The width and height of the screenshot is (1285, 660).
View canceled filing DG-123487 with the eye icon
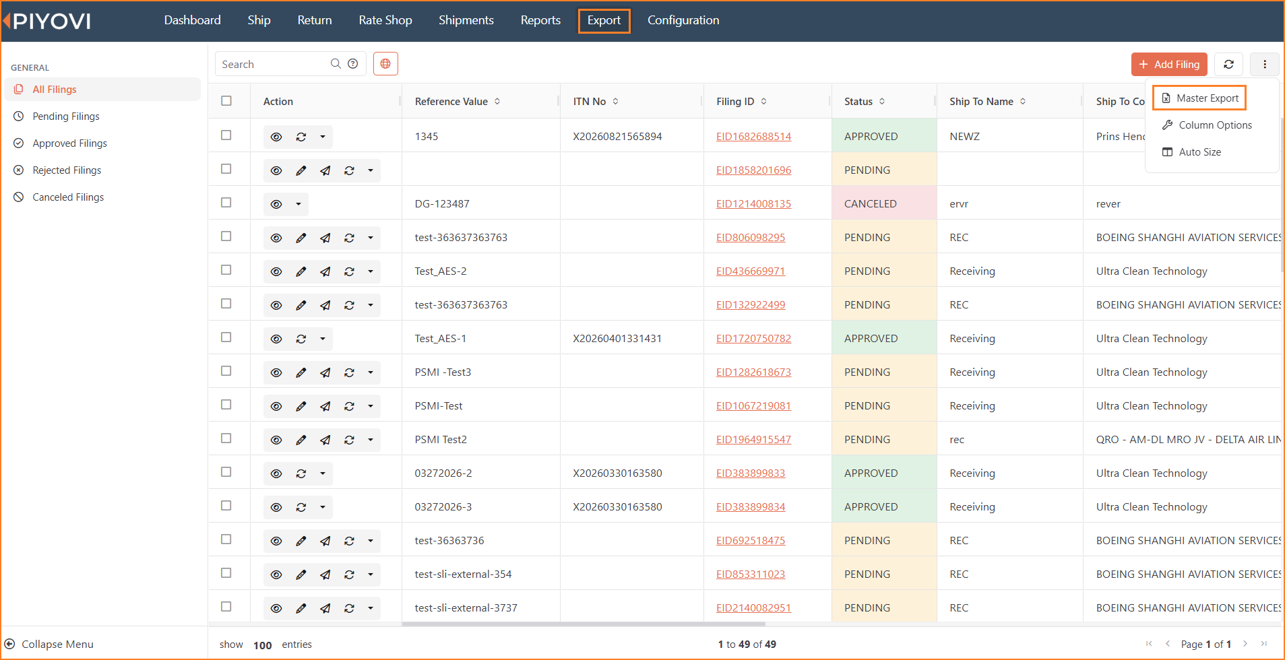tap(276, 204)
